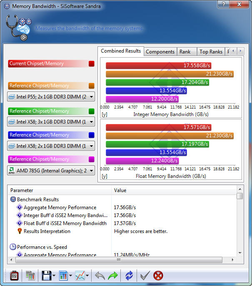Select Integer Buff'd iSSE2 Memory Bandwidth row
The height and width of the screenshot is (286, 252).
[x=122, y=215]
